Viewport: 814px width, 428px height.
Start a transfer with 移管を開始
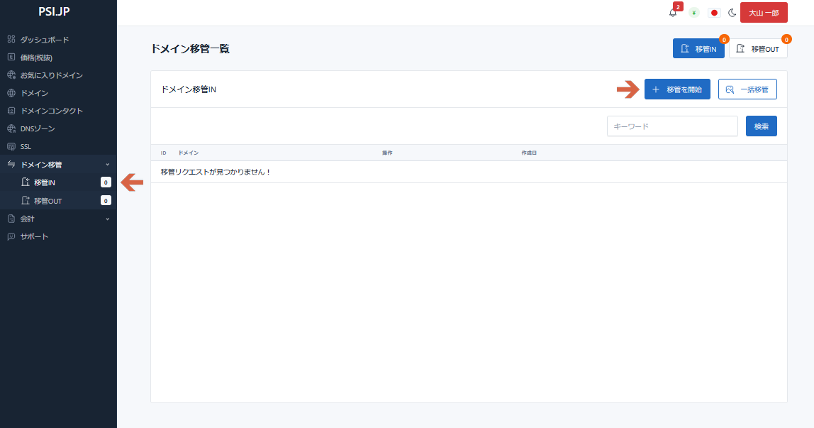676,89
